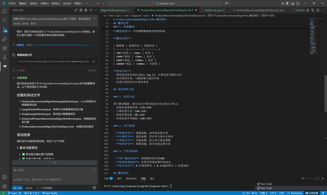The image size is (327, 195).
Task: Expand the hidden content chevron bar
Action: pyautogui.click(x=55, y=163)
